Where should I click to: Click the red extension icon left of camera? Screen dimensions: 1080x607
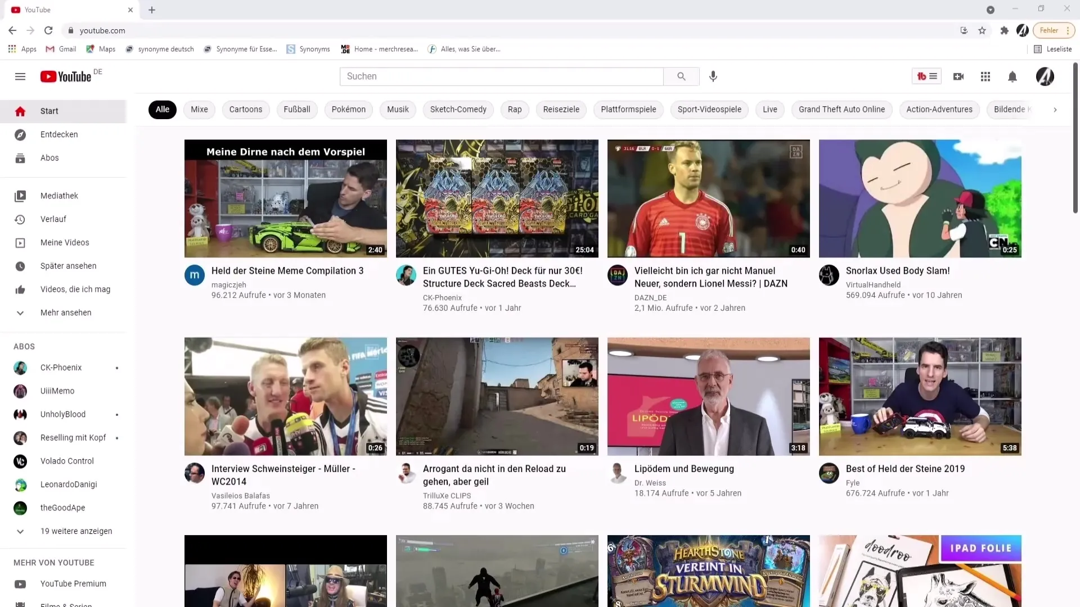[x=926, y=76]
